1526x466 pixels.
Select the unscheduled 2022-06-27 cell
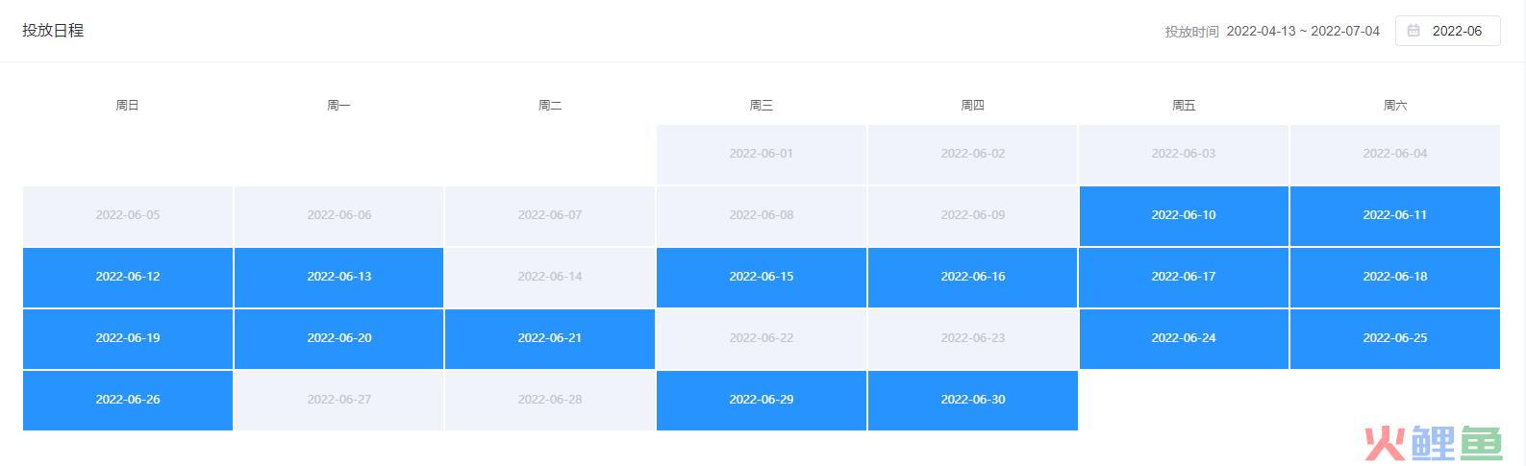[339, 400]
